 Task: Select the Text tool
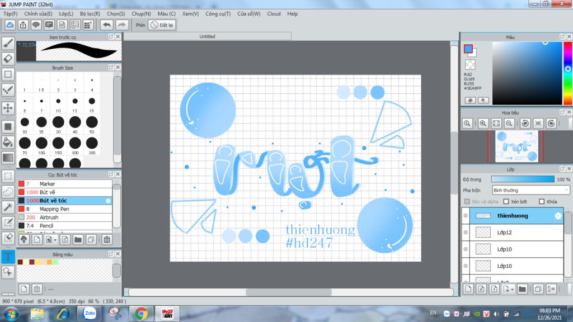8,256
